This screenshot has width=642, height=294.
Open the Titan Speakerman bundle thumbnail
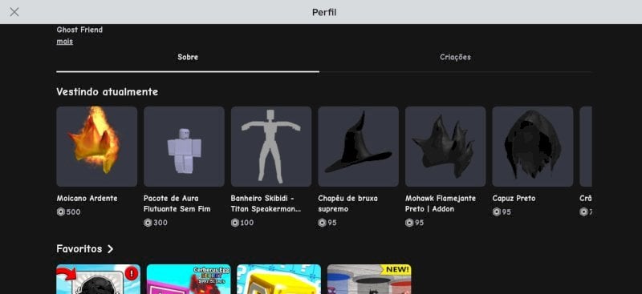point(271,147)
